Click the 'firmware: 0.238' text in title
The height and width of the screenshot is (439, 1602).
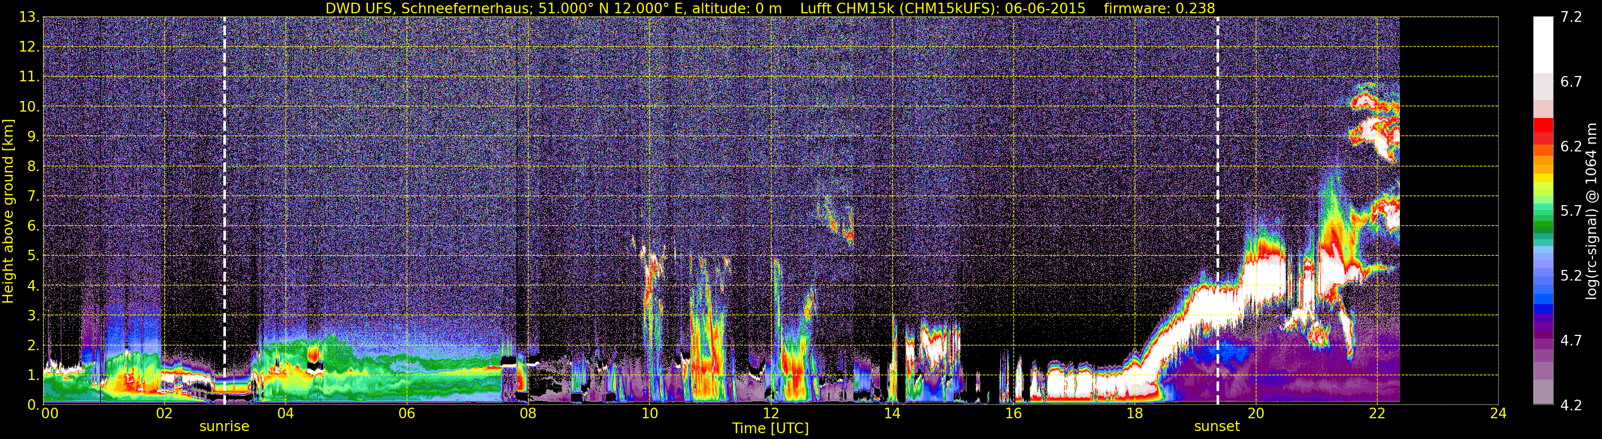1159,8
